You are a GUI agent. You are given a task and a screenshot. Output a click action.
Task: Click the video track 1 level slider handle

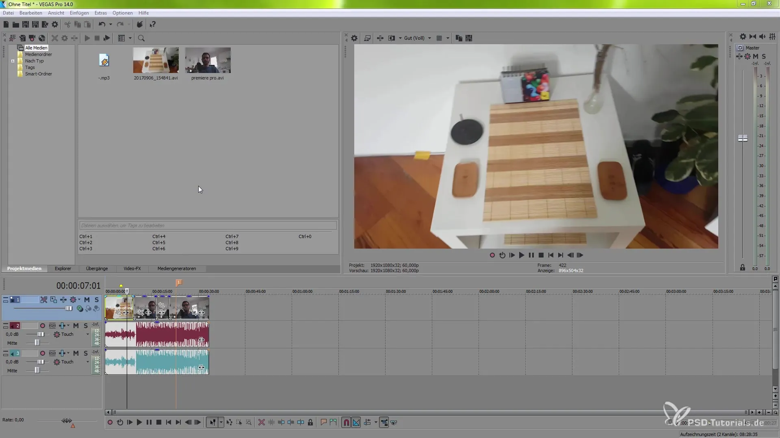69,309
